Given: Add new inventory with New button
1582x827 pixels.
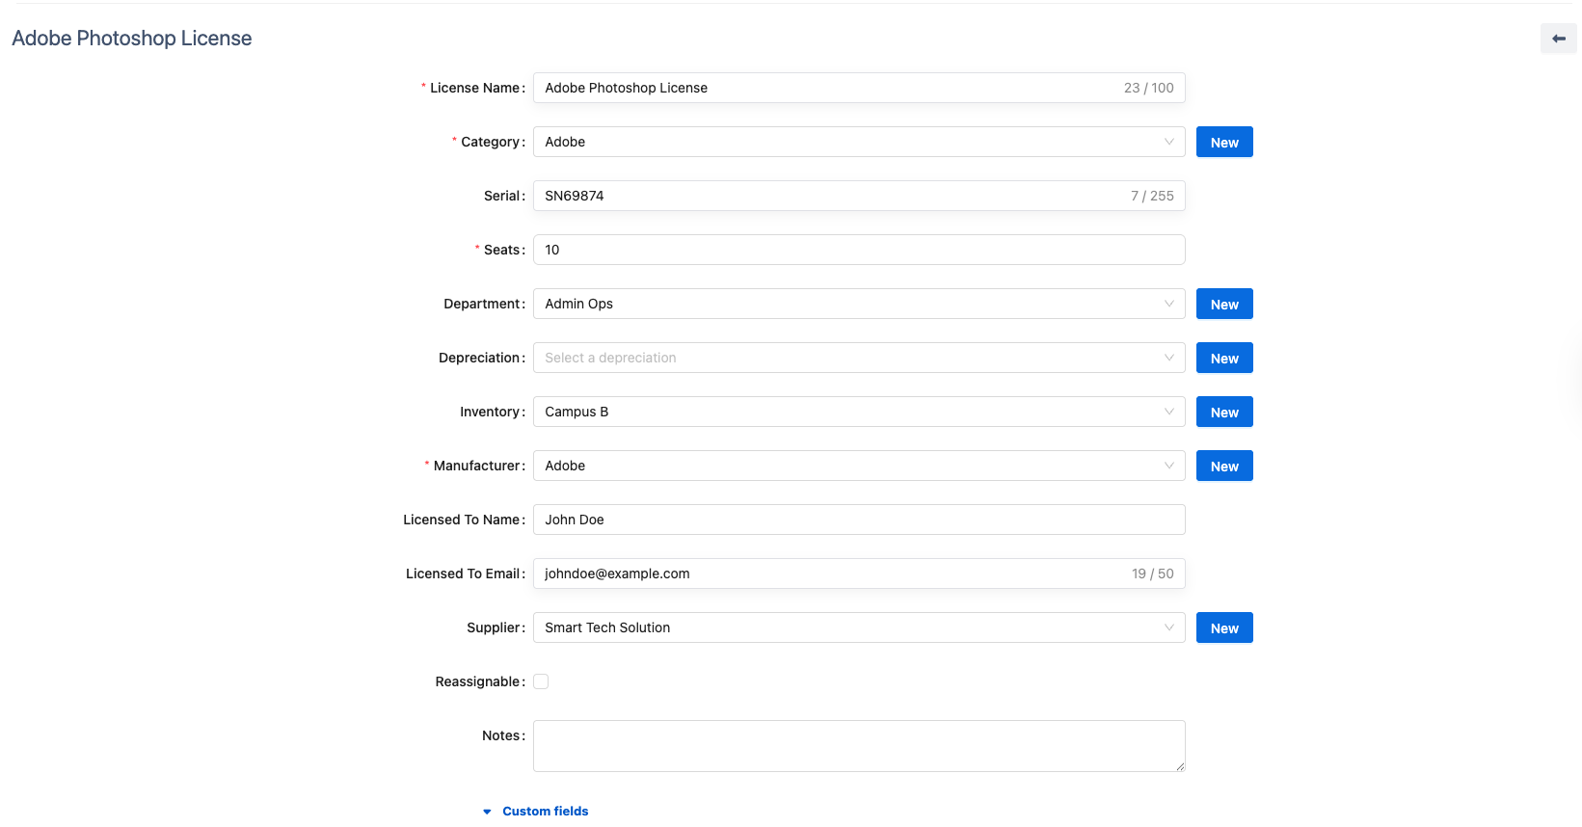Looking at the screenshot, I should [1224, 412].
